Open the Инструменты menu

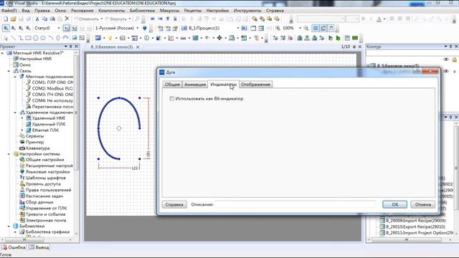click(247, 11)
